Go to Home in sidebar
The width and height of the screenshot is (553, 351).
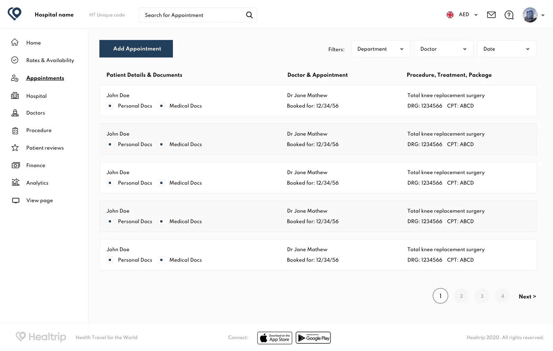coord(34,43)
